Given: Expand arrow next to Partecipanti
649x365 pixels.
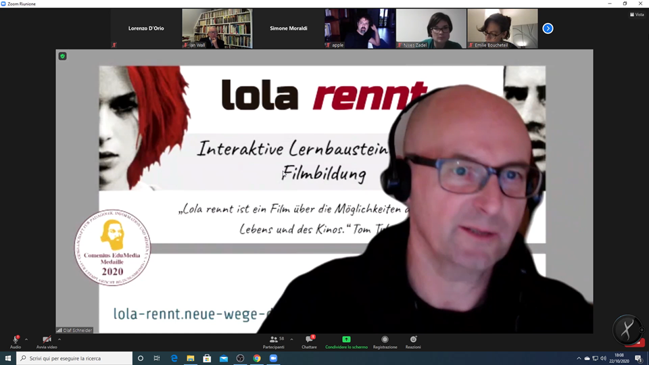Looking at the screenshot, I should [x=292, y=339].
